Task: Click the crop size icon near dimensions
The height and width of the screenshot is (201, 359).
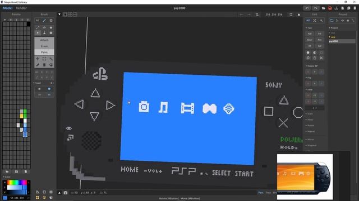Action: click(x=257, y=15)
